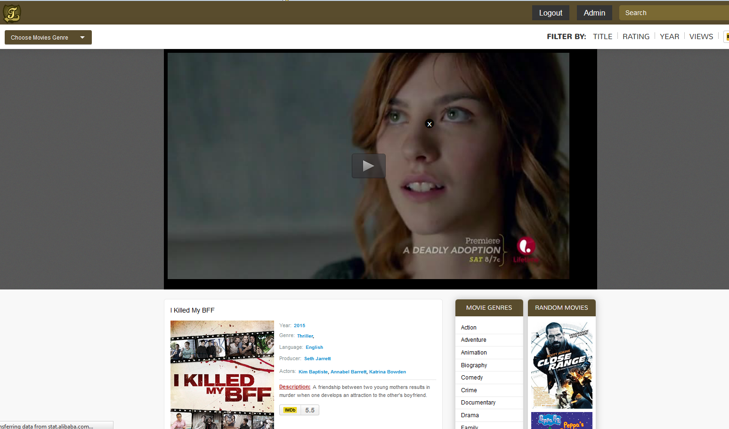Close the video overlay with X

(x=429, y=124)
